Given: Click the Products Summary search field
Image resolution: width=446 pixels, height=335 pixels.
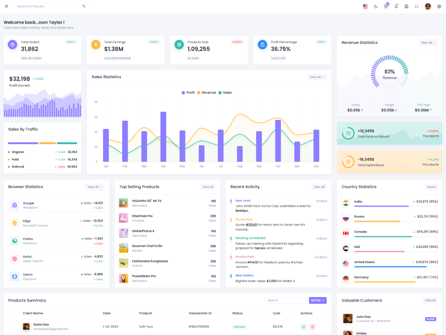Looking at the screenshot, I should point(284,300).
